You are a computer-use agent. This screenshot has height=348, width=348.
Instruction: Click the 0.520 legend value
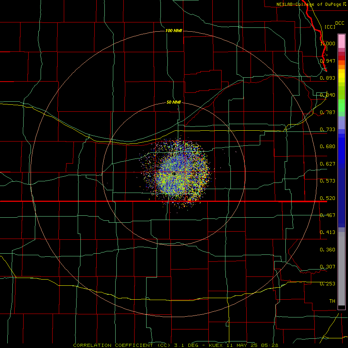(328, 198)
